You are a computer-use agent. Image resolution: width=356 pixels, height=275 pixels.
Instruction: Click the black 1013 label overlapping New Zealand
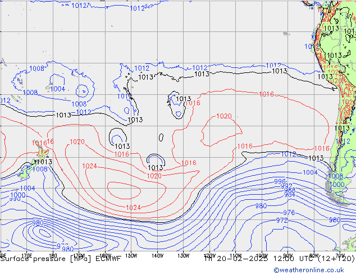44,162
